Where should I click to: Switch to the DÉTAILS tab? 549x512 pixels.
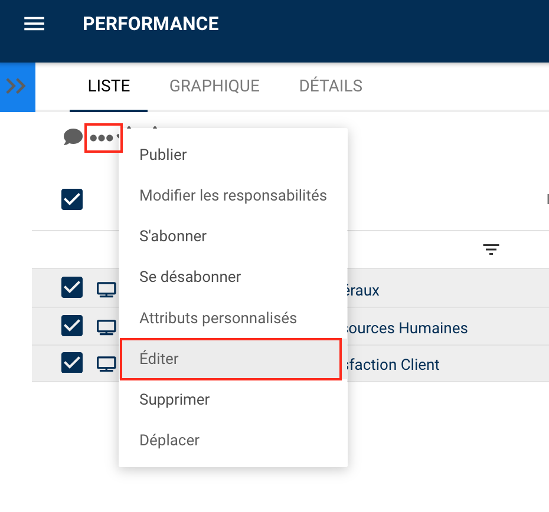[331, 86]
